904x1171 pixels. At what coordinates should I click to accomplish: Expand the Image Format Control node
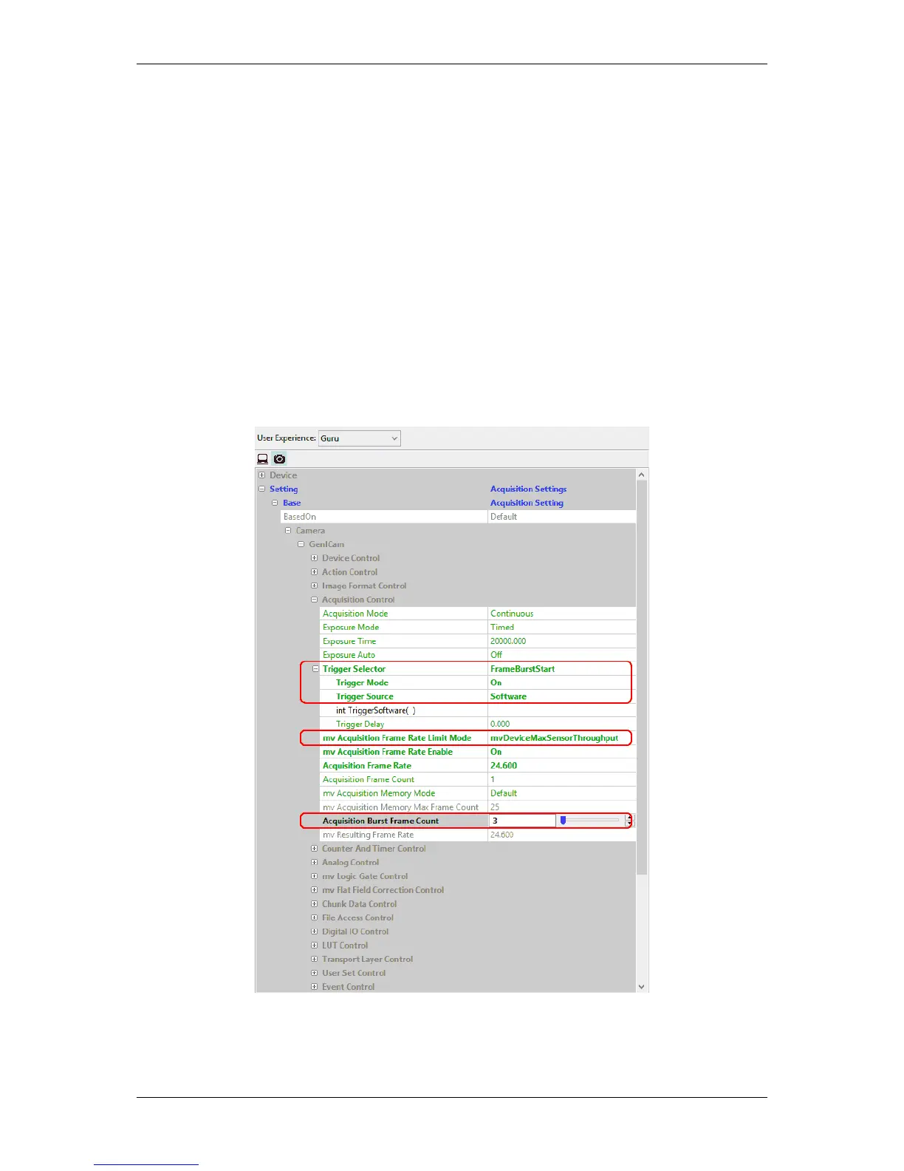(315, 585)
